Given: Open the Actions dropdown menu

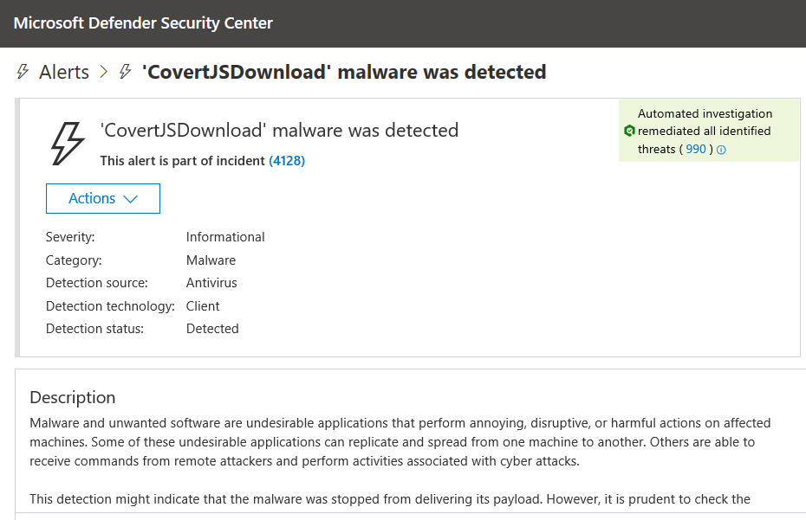Looking at the screenshot, I should pos(102,198).
